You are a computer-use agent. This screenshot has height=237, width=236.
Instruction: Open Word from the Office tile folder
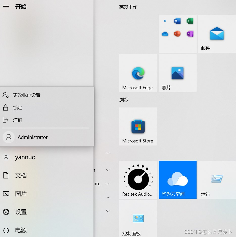coord(177,21)
